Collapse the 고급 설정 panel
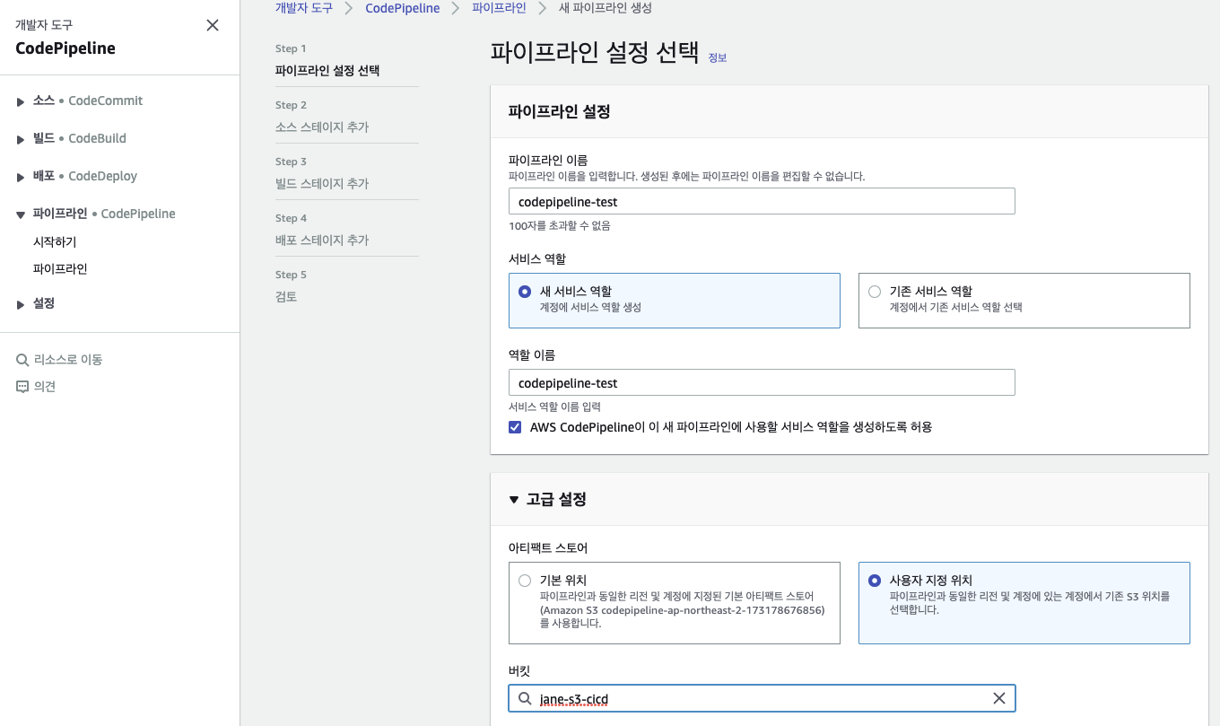Screen dimensions: 1220x726 pos(514,499)
